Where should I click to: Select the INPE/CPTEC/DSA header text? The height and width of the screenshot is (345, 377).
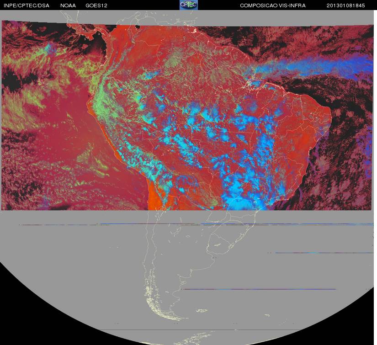click(27, 5)
